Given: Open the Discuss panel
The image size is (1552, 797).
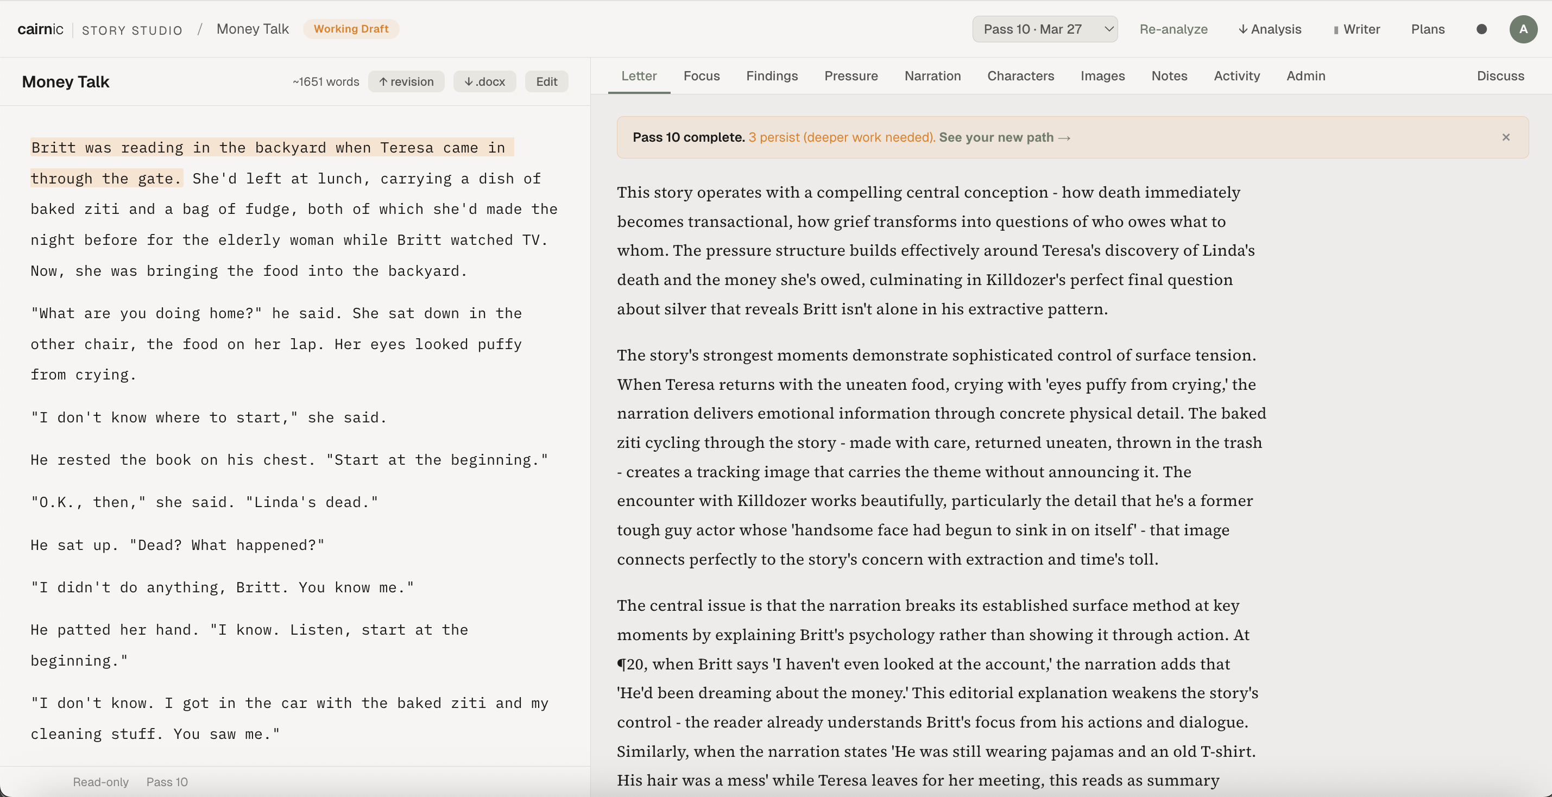Looking at the screenshot, I should click(x=1500, y=76).
